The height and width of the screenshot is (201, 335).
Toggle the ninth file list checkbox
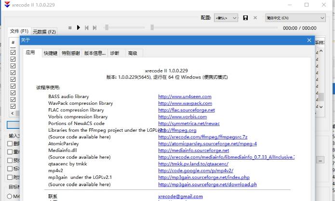(13, 106)
